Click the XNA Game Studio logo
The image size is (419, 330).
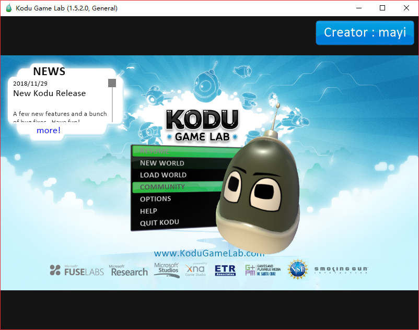tap(196, 270)
